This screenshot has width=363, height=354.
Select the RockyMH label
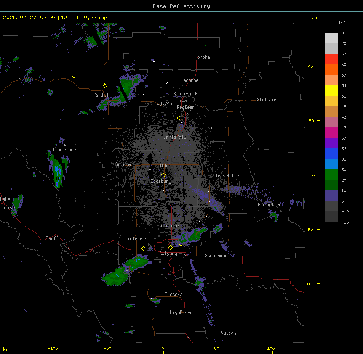(103, 95)
